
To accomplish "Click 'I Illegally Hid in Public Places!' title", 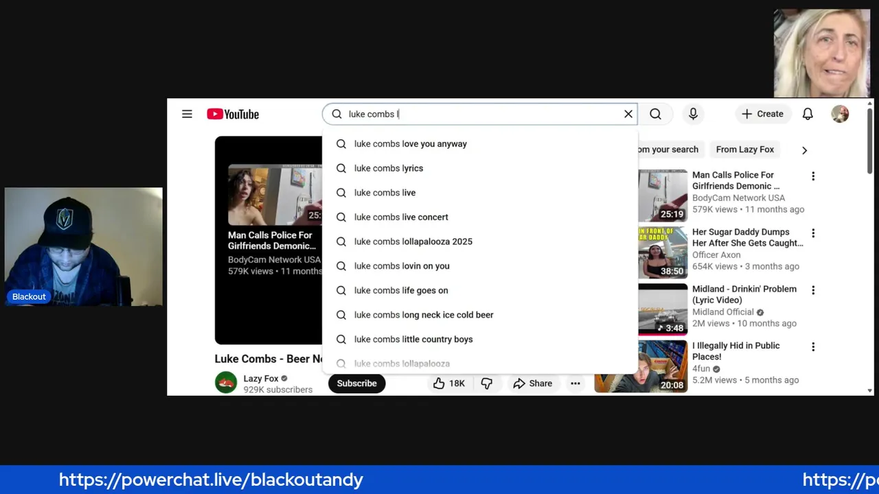I will 735,351.
